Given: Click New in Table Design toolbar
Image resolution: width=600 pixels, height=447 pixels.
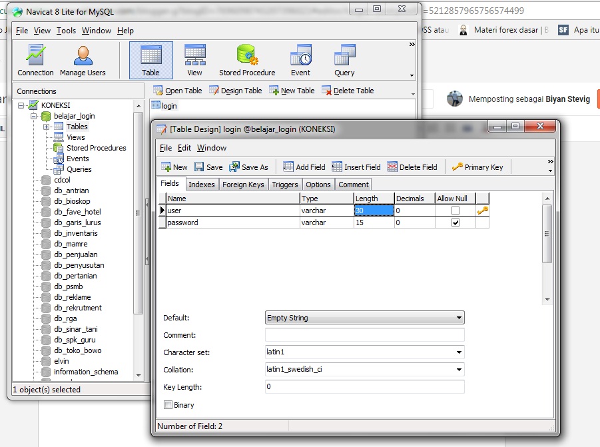Looking at the screenshot, I should pos(174,167).
